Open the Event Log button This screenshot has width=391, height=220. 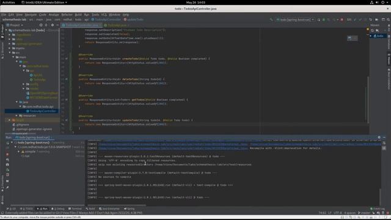(378, 209)
